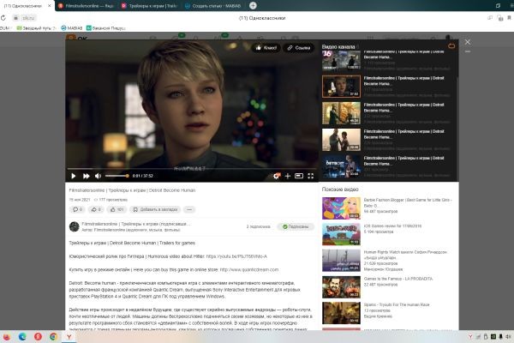Reload the page

[x=3, y=18]
